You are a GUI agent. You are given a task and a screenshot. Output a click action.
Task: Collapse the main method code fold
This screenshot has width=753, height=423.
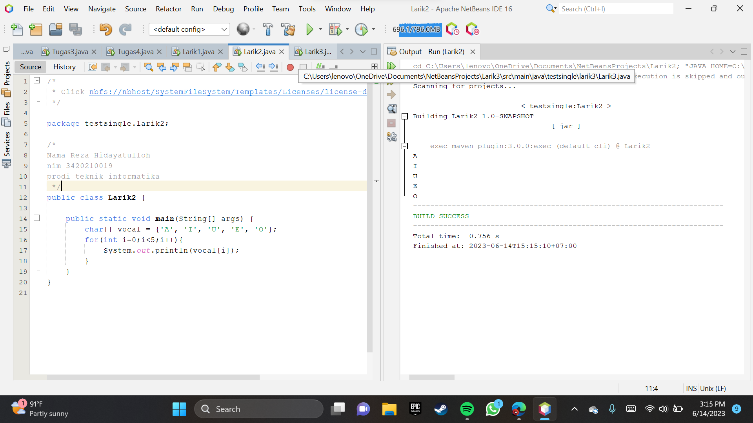tap(37, 218)
